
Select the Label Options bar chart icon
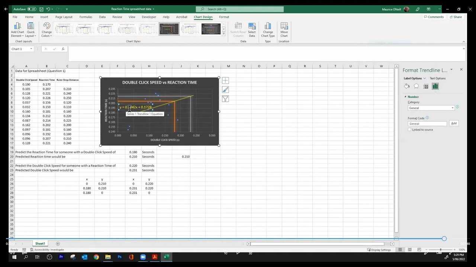pyautogui.click(x=435, y=86)
